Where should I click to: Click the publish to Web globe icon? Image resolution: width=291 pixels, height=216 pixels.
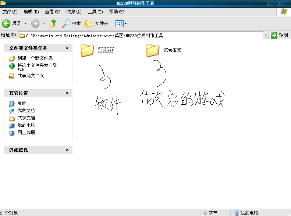coord(12,66)
